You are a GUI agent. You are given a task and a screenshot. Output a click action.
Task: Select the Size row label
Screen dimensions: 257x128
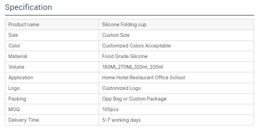tap(13, 35)
